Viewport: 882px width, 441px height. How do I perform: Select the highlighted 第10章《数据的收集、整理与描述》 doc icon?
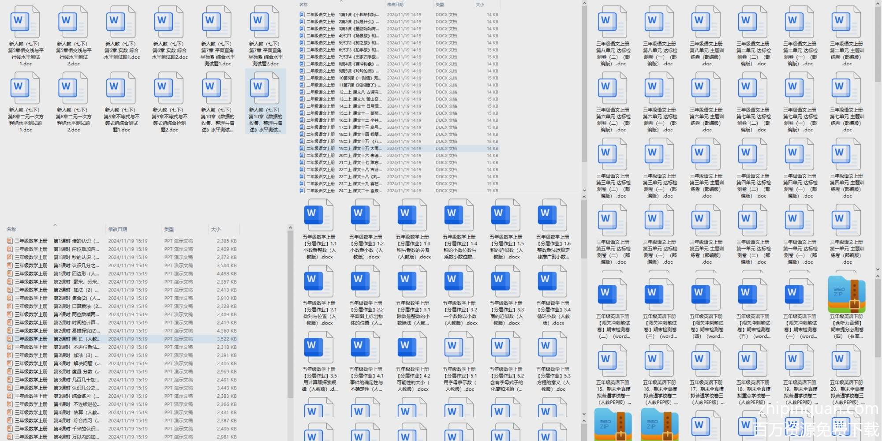click(x=265, y=88)
